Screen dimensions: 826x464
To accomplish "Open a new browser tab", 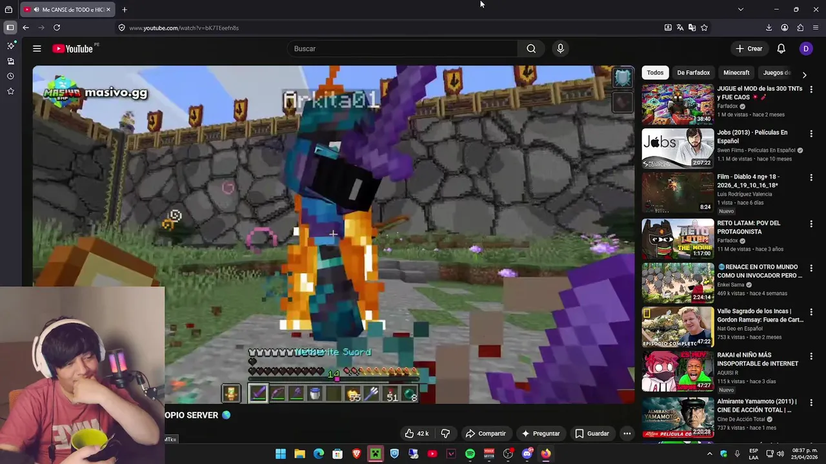I will (125, 10).
